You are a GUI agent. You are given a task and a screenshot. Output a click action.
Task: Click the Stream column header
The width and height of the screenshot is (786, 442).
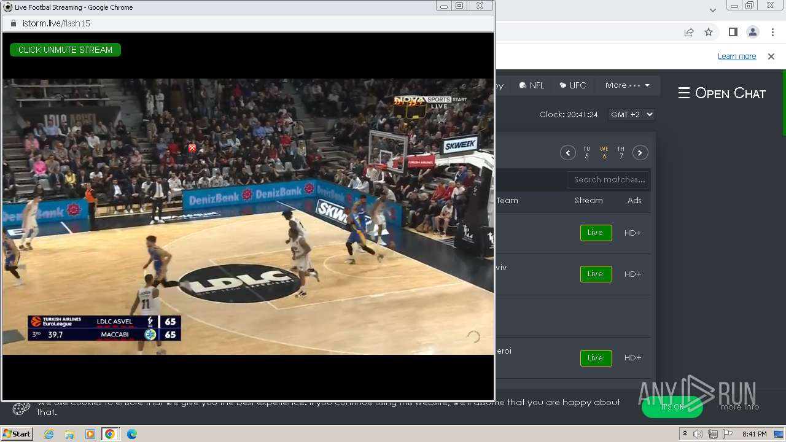589,201
